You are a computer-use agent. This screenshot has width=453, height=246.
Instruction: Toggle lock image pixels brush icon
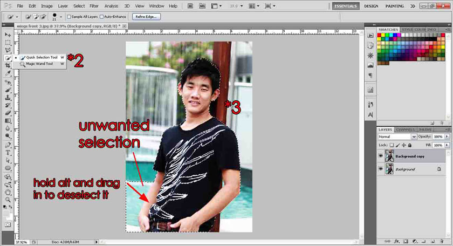pyautogui.click(x=398, y=145)
